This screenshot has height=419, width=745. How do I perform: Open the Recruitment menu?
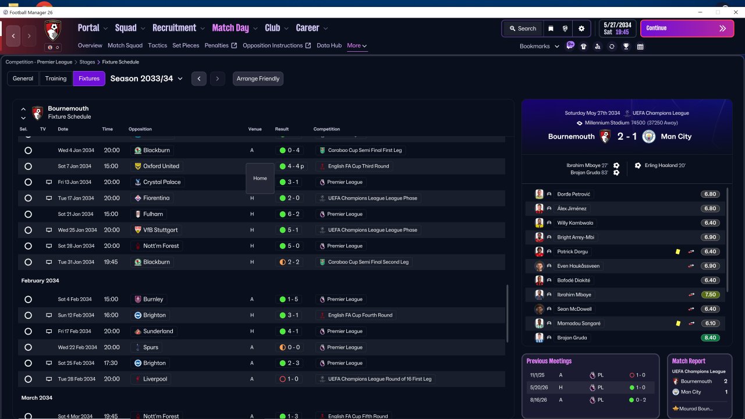(179, 28)
